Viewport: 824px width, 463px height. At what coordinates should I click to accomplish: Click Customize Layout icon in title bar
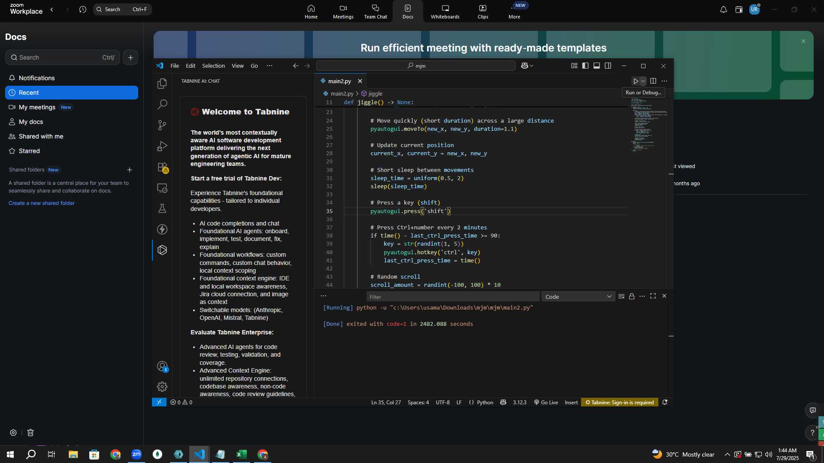(574, 66)
